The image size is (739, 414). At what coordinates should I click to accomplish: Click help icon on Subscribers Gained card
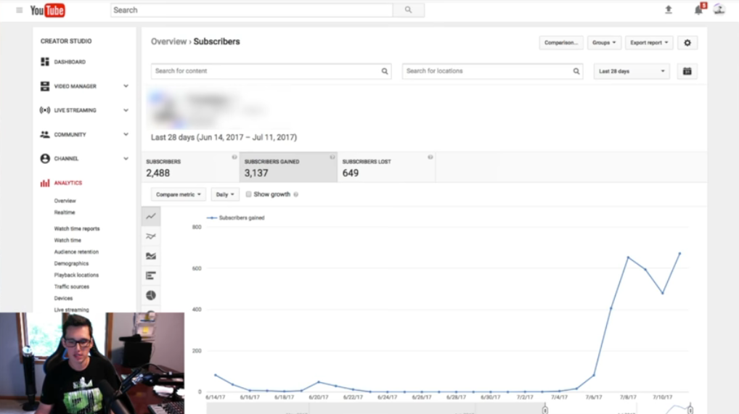click(x=332, y=157)
